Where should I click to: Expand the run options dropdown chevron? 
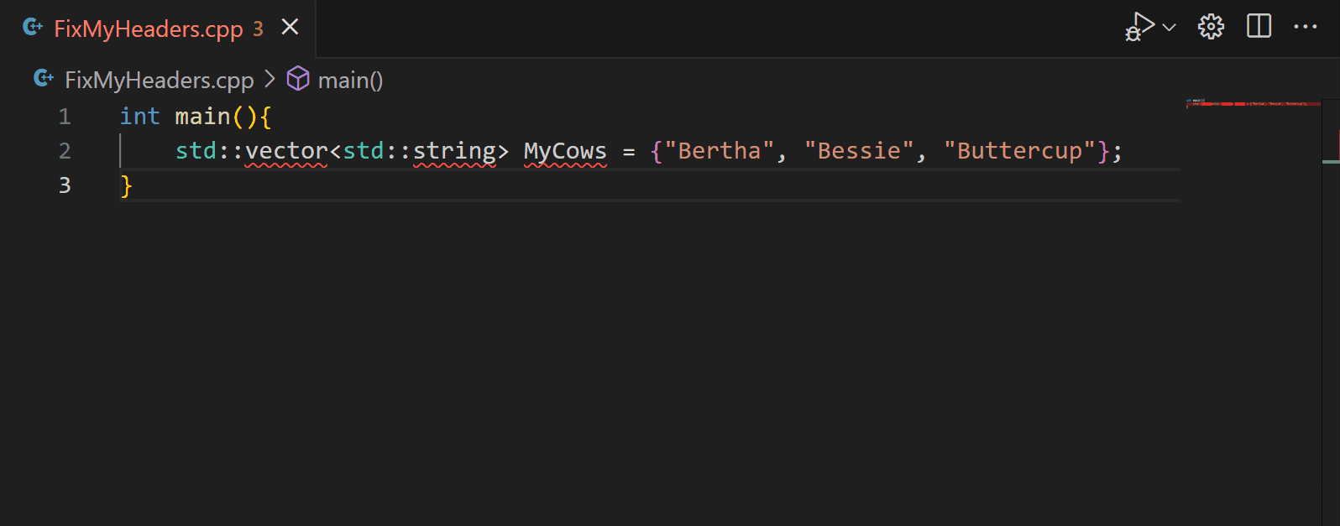[1167, 28]
